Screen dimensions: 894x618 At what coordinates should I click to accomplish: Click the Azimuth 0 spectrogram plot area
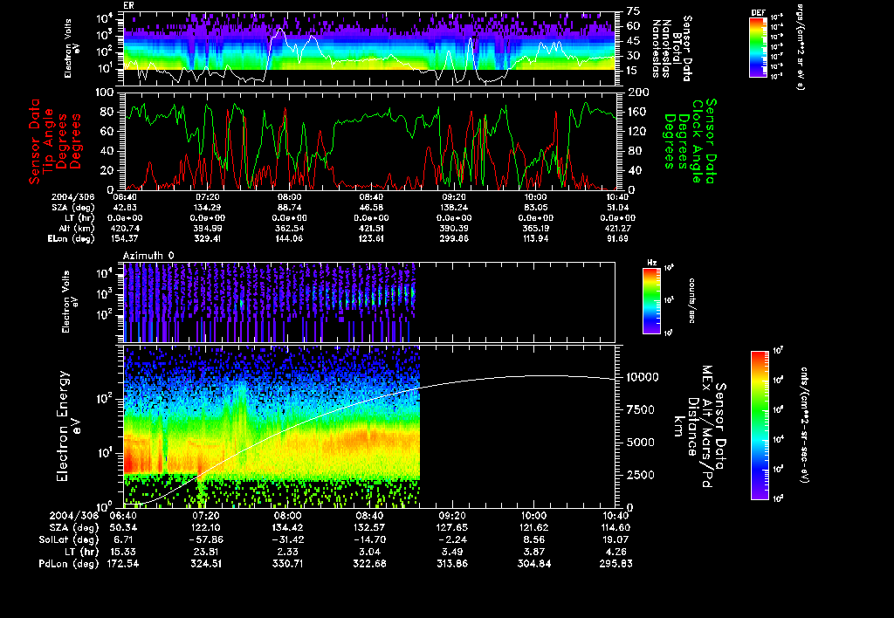pos(369,302)
